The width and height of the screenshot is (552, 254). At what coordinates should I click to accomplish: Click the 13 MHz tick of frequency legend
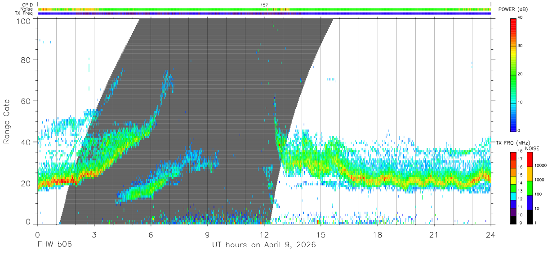click(x=521, y=191)
